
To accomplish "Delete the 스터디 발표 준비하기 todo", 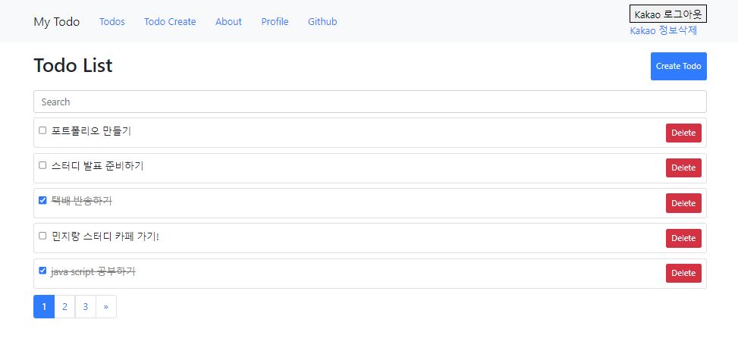I will pyautogui.click(x=683, y=168).
